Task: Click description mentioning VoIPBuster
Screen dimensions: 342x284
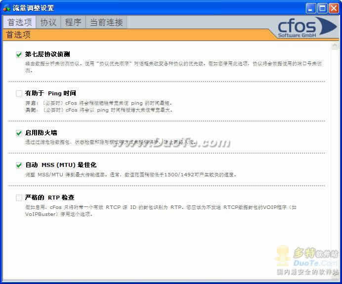Action: (161, 210)
